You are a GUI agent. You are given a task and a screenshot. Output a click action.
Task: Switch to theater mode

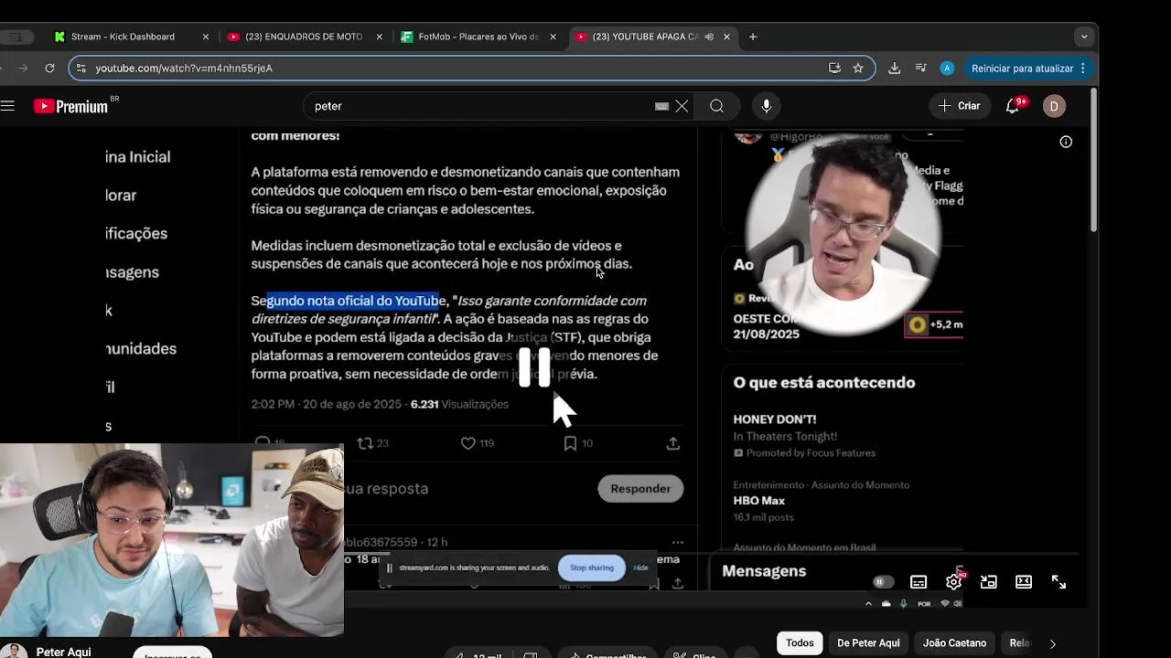1024,582
